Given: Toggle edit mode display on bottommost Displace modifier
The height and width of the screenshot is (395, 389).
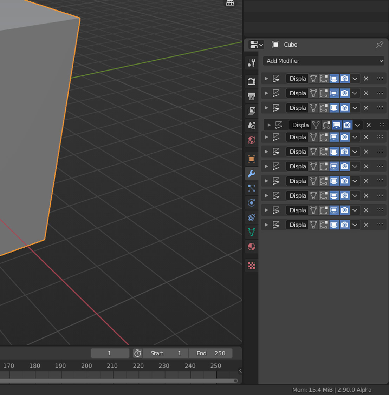Looking at the screenshot, I should [x=323, y=225].
